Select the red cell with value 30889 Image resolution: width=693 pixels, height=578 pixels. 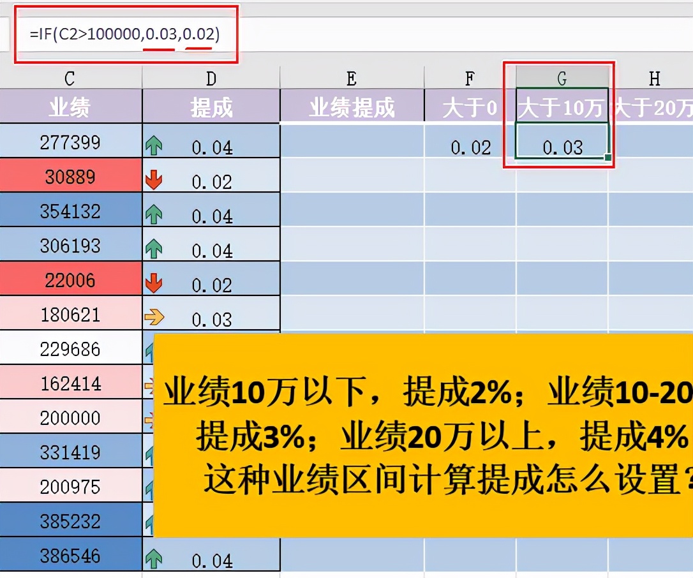(71, 175)
